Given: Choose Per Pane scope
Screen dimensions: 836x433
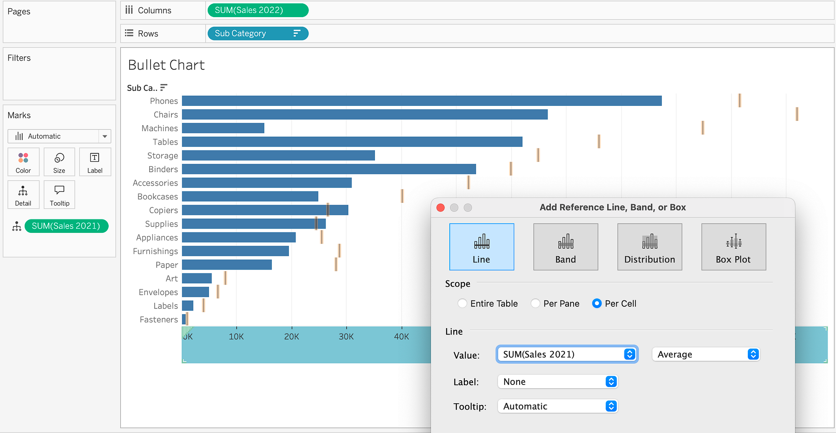Looking at the screenshot, I should tap(535, 303).
